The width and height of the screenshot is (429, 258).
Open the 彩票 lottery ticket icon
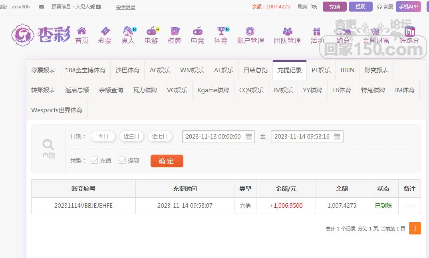(105, 31)
